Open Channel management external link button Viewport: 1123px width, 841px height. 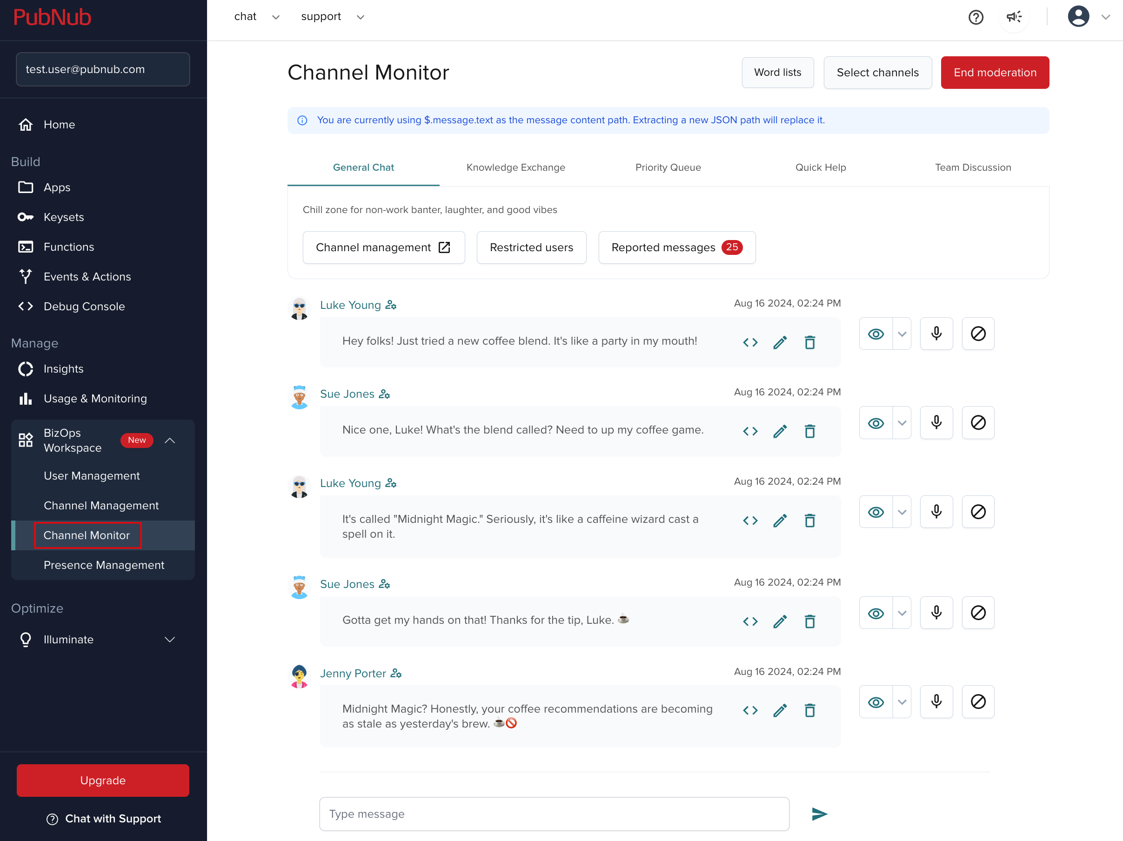pos(383,247)
